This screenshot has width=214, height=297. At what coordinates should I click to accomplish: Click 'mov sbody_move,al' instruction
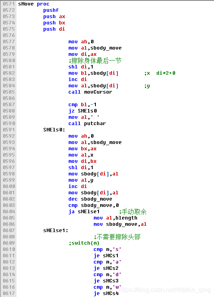(x=120, y=224)
